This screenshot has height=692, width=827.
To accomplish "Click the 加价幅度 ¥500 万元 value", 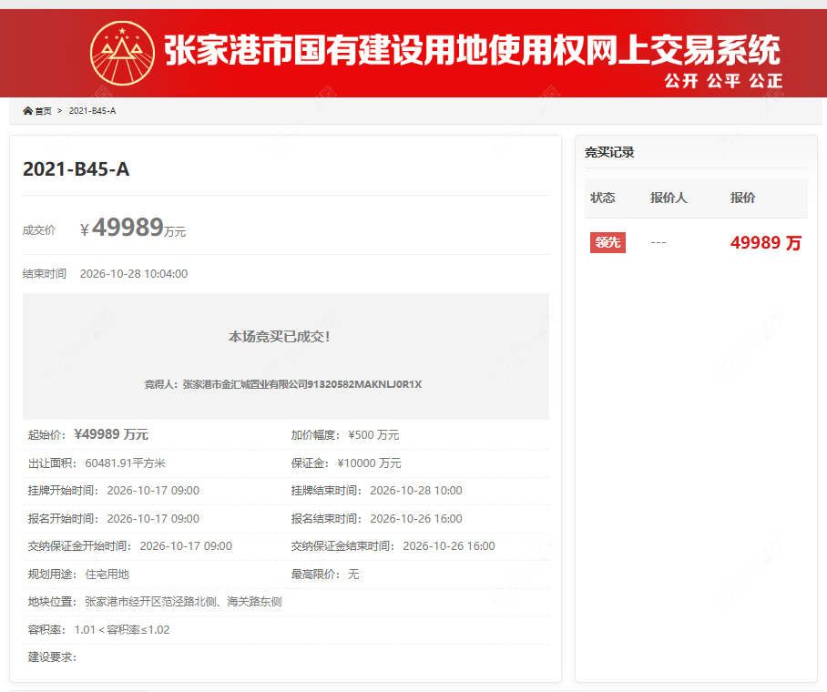I will (x=373, y=435).
